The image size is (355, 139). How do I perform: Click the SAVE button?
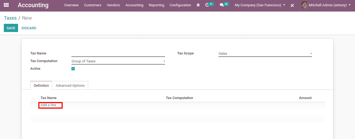(x=11, y=28)
